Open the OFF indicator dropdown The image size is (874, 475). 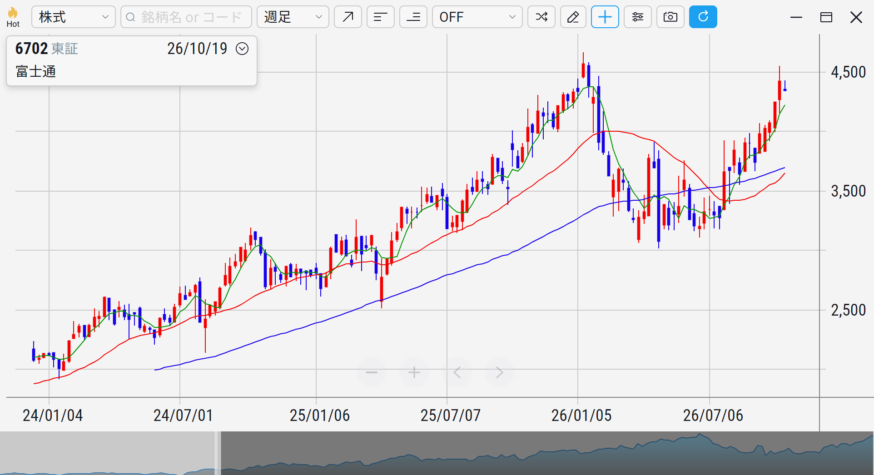click(477, 17)
